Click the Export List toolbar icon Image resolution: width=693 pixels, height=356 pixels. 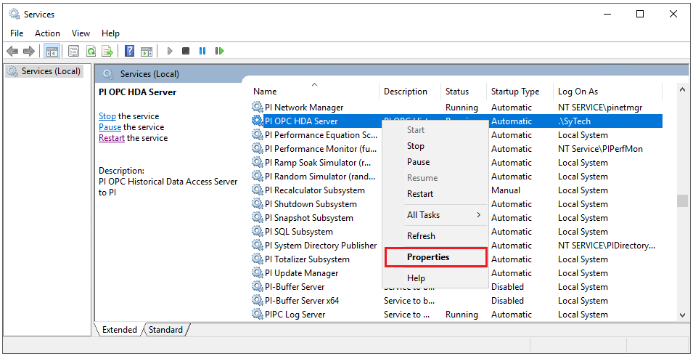[x=107, y=52]
